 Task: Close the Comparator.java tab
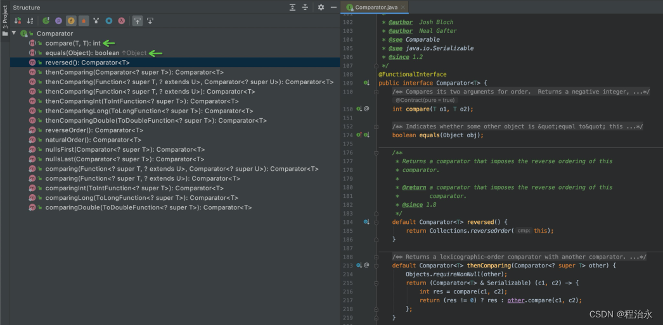(x=403, y=7)
